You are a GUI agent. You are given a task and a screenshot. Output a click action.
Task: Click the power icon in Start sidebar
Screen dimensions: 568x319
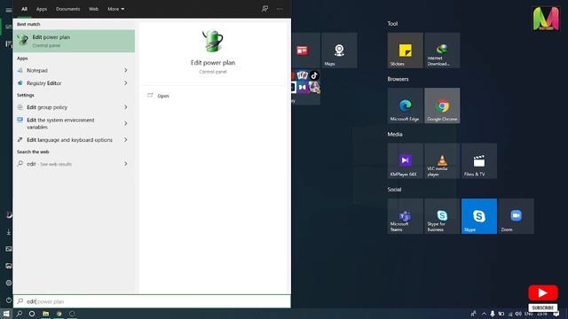pos(9,300)
